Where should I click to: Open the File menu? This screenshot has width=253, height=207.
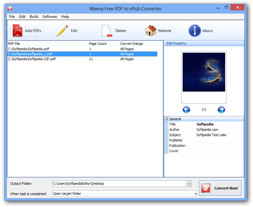tap(12, 17)
